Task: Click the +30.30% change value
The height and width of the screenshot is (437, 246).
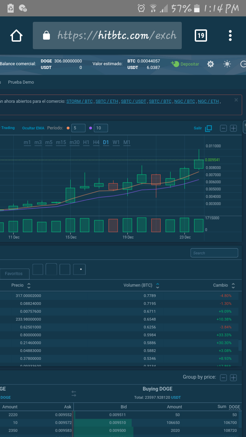Action: point(224,343)
